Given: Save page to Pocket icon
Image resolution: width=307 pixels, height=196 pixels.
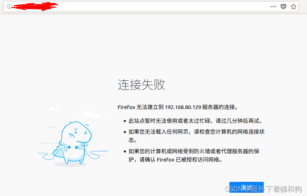Looking at the screenshot, I should 283,7.
